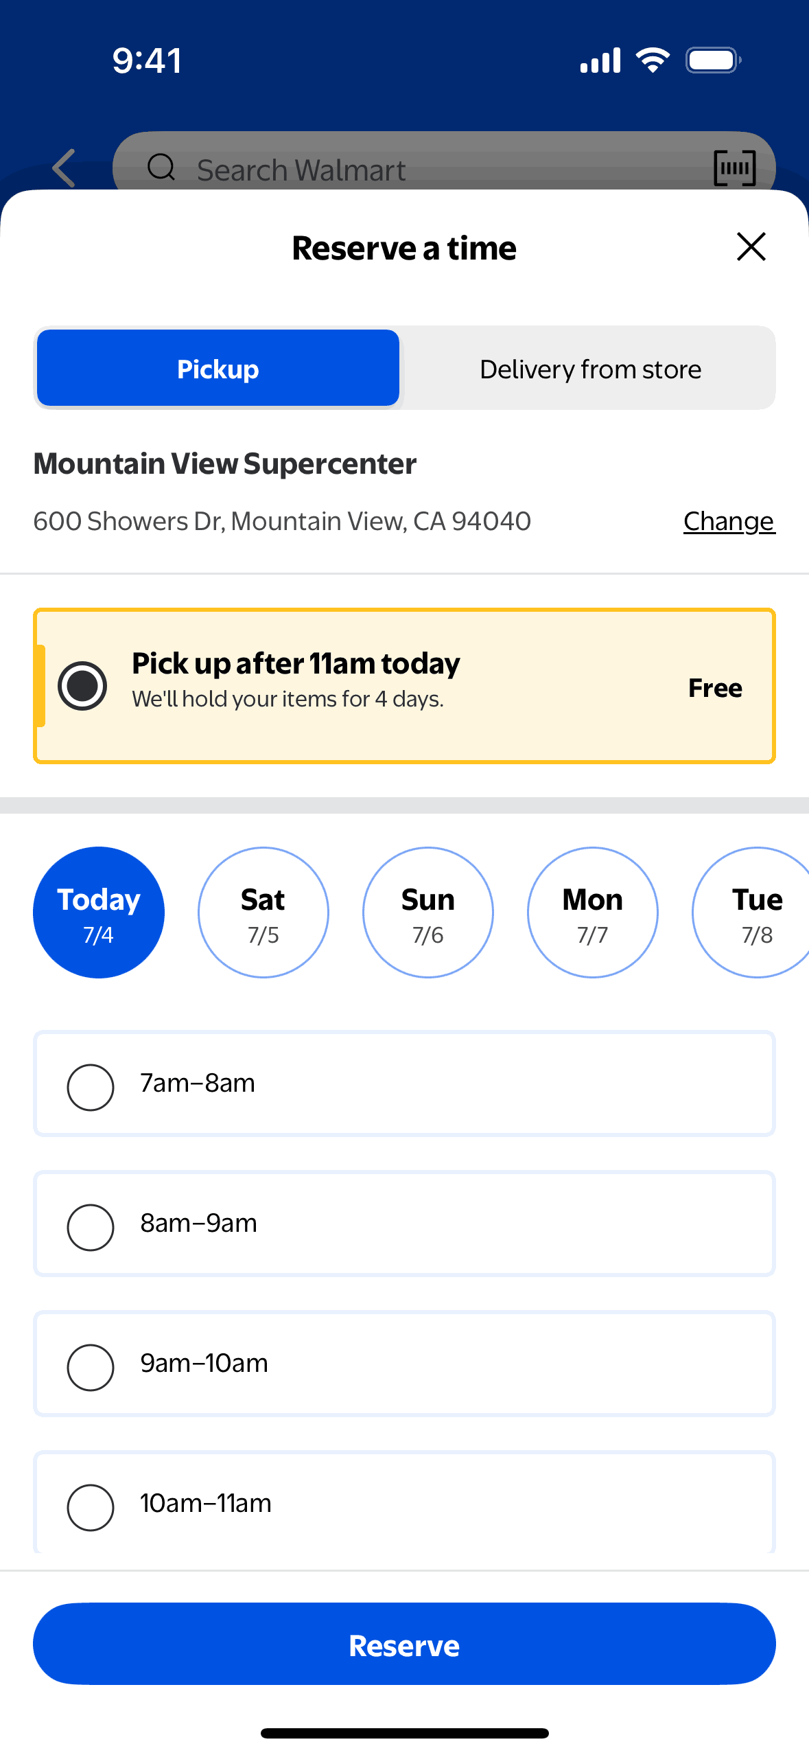Choose the 9am–10am time slot
The height and width of the screenshot is (1755, 809).
point(90,1367)
